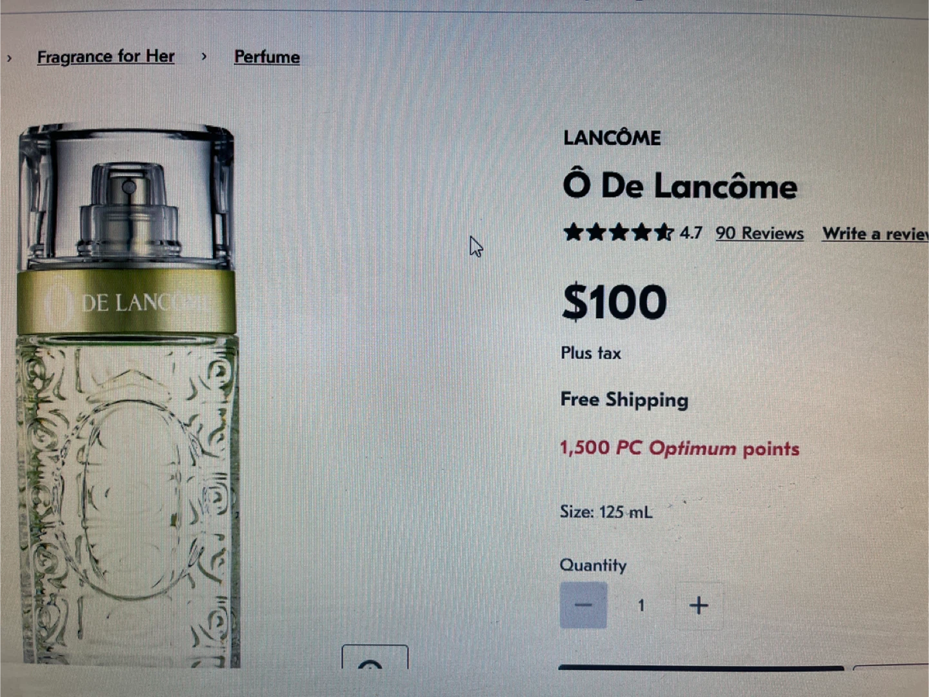This screenshot has width=929, height=697.
Task: Click the $100 price
Action: (614, 302)
